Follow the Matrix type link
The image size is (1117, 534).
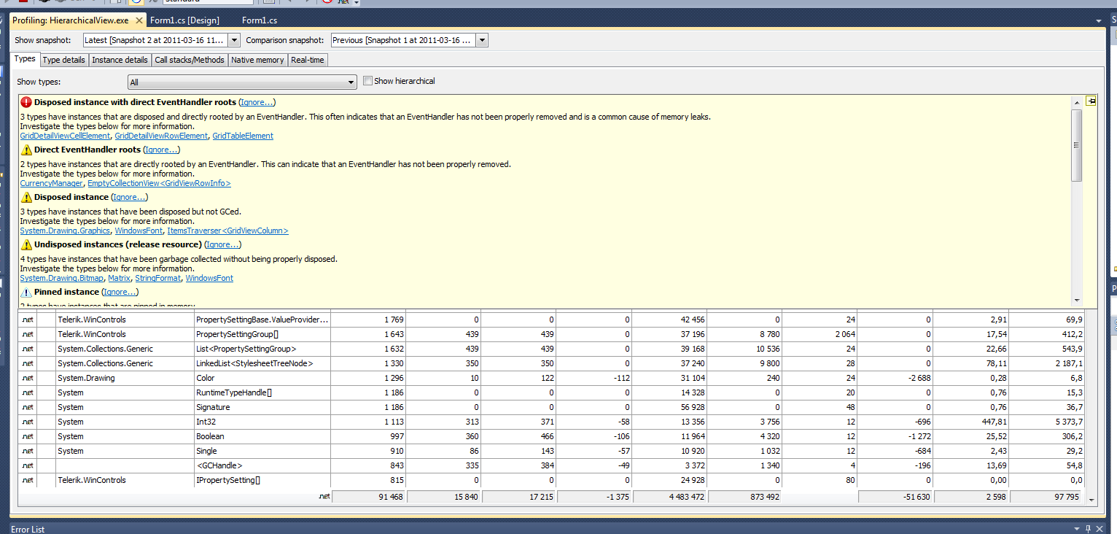[119, 278]
